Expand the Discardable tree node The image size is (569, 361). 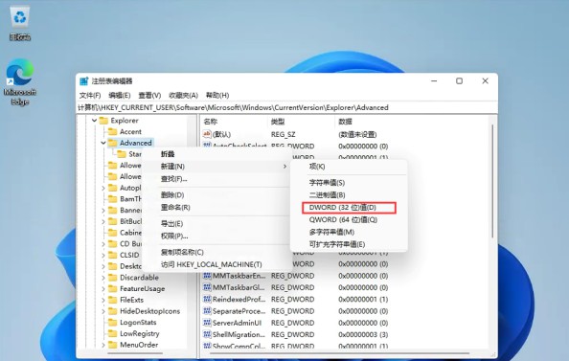pyautogui.click(x=103, y=278)
